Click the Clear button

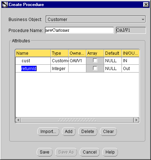108,132
